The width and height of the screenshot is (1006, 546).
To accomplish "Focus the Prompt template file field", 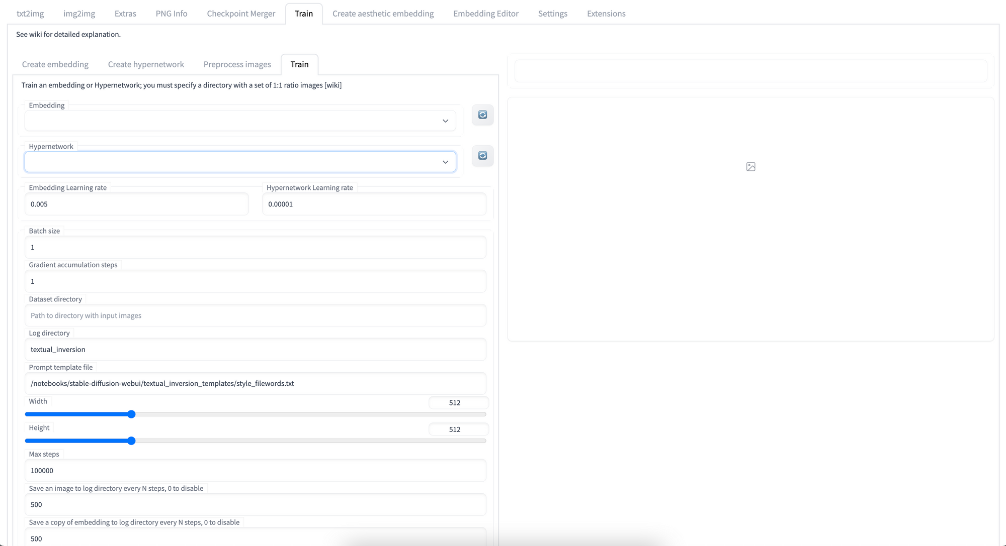I will tap(255, 384).
